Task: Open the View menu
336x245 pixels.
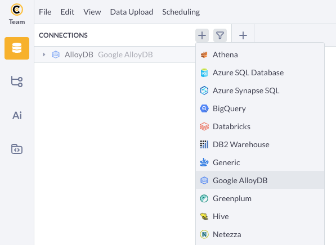Action: click(x=92, y=12)
